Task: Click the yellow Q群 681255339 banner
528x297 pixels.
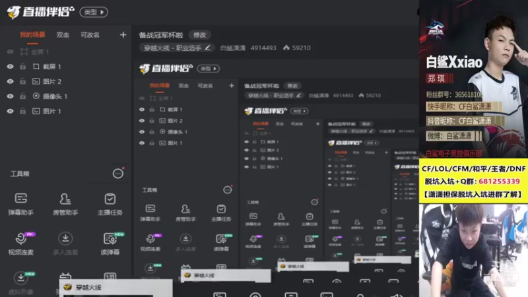Action: 473,181
